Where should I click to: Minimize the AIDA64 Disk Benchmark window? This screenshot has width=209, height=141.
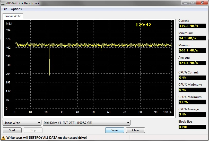[x=186, y=3]
